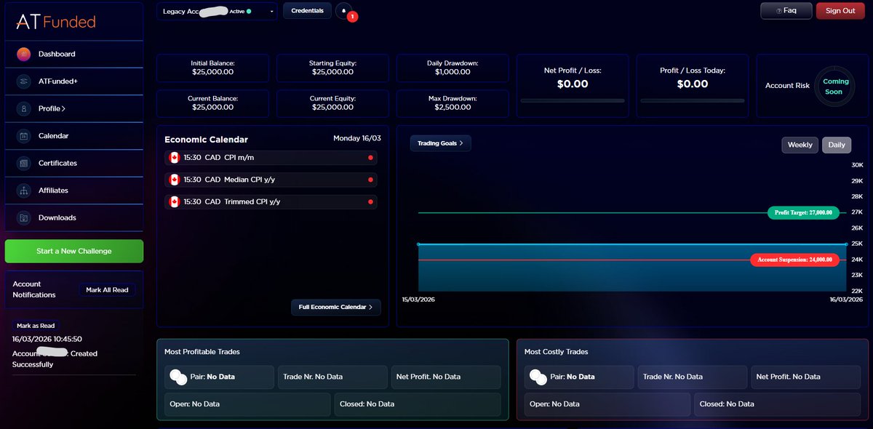
Task: Open the Full Economic Calendar
Action: tap(336, 307)
